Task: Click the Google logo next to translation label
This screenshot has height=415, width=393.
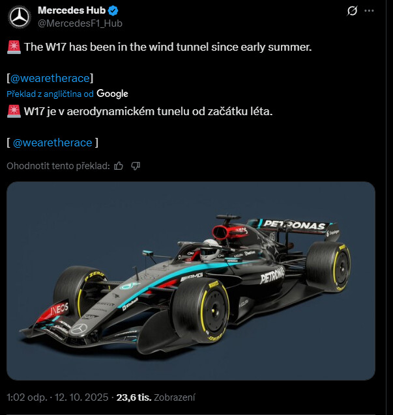Action: (112, 94)
